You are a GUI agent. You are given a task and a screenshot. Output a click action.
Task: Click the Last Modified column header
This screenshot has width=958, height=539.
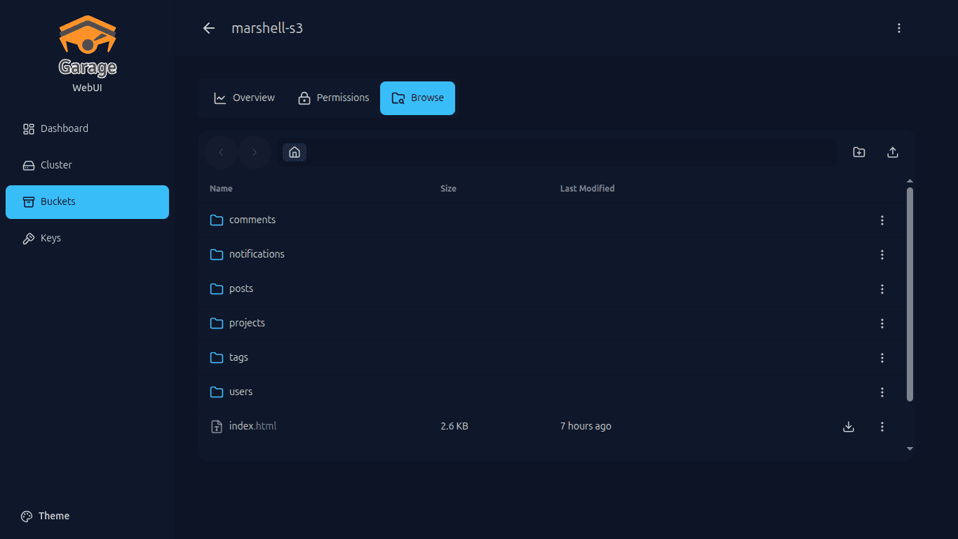(587, 189)
